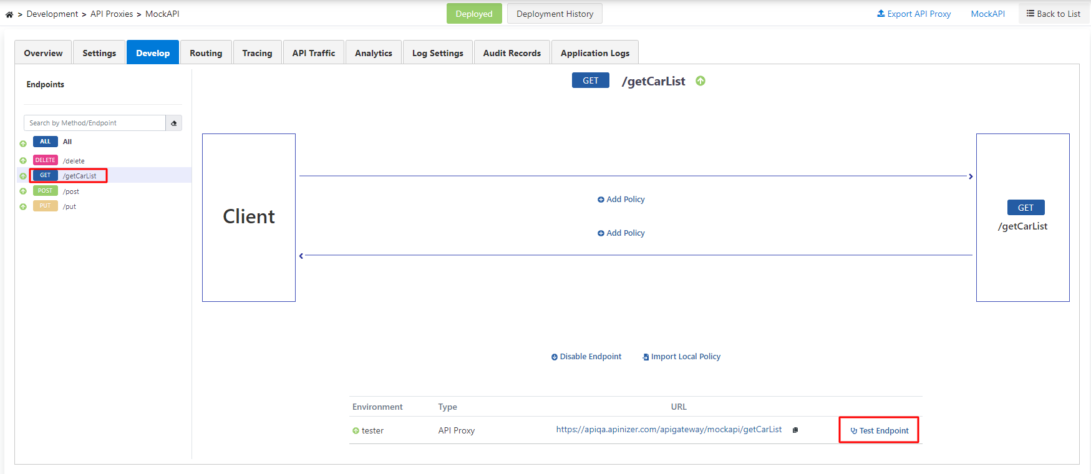The image size is (1091, 474).
Task: Switch to the Develop tab
Action: (x=153, y=53)
